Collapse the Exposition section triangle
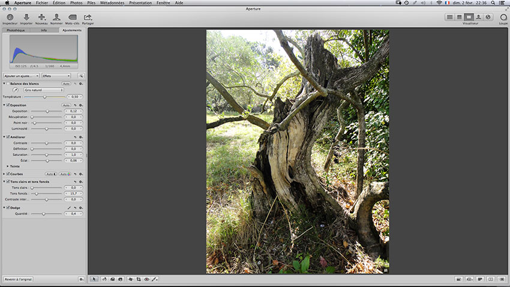 pyautogui.click(x=4, y=105)
